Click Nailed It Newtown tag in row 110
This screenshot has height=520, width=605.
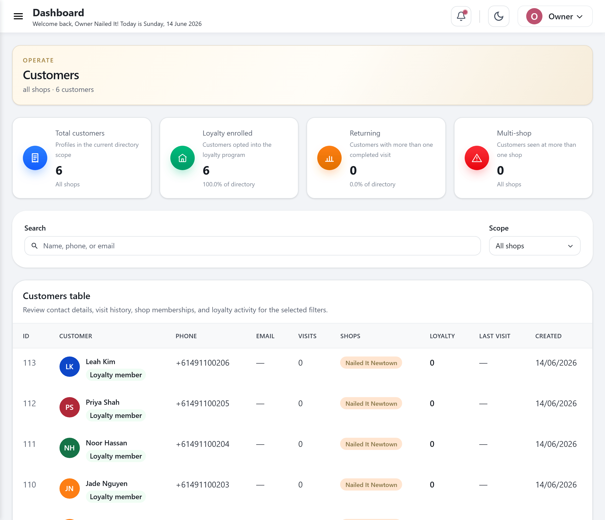[371, 485]
